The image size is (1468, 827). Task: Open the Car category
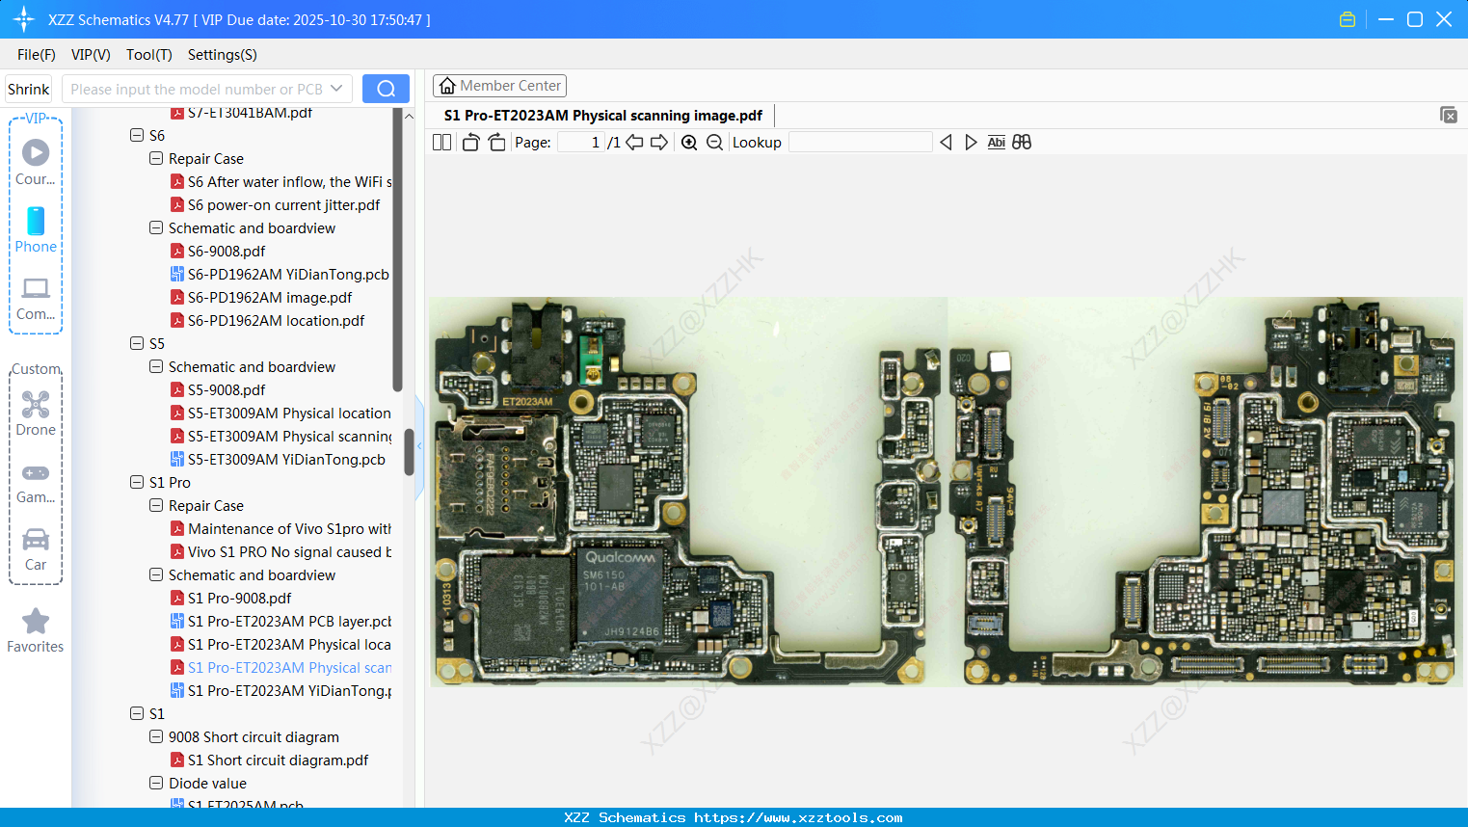36,549
